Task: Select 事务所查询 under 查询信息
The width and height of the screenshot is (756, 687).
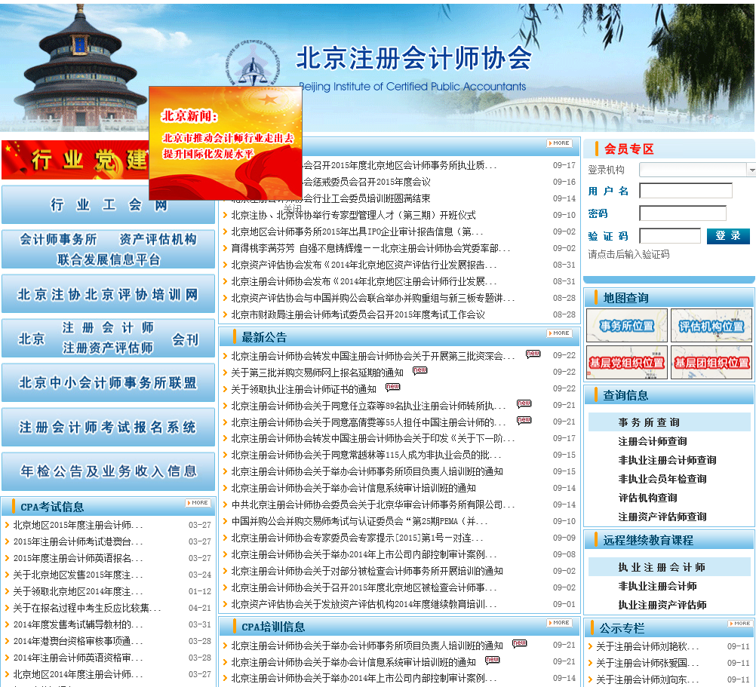Action: point(649,422)
